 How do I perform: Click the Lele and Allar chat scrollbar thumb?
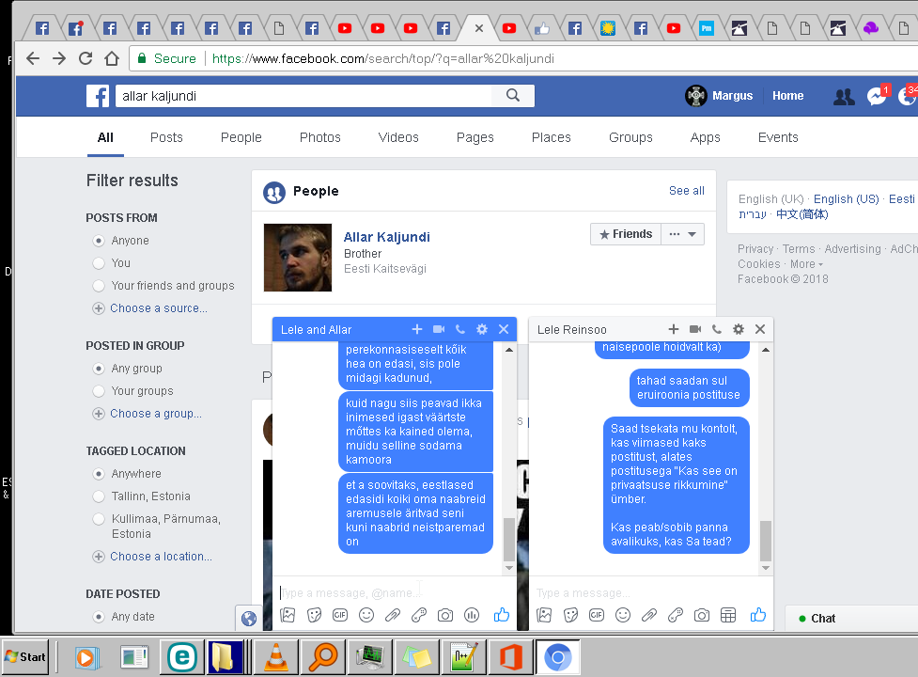tap(508, 540)
